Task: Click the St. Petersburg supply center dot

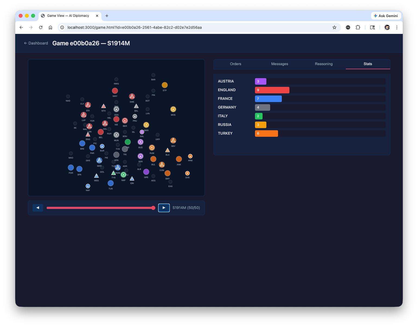Action: 165,85
